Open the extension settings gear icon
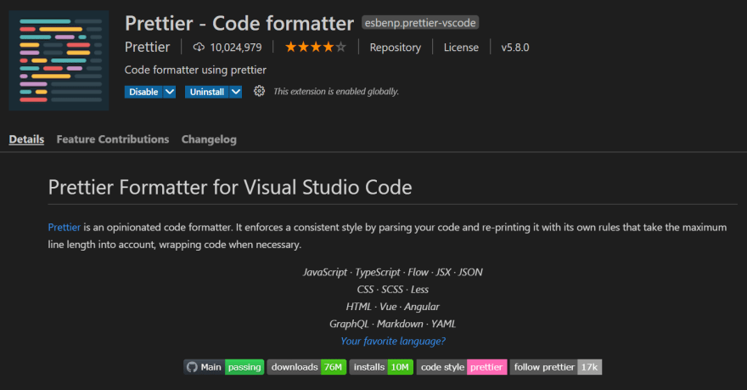 click(259, 91)
